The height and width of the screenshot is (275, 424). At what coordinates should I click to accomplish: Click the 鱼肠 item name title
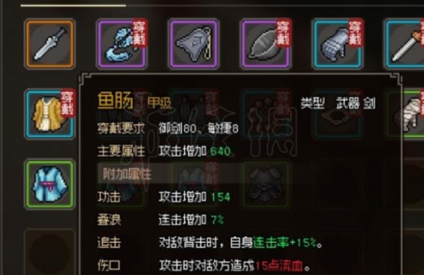[115, 100]
